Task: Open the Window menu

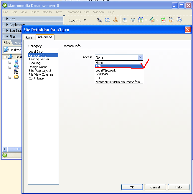Action: pos(99,12)
